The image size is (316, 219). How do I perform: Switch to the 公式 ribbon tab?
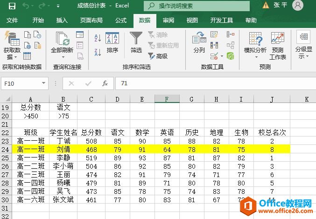121,21
